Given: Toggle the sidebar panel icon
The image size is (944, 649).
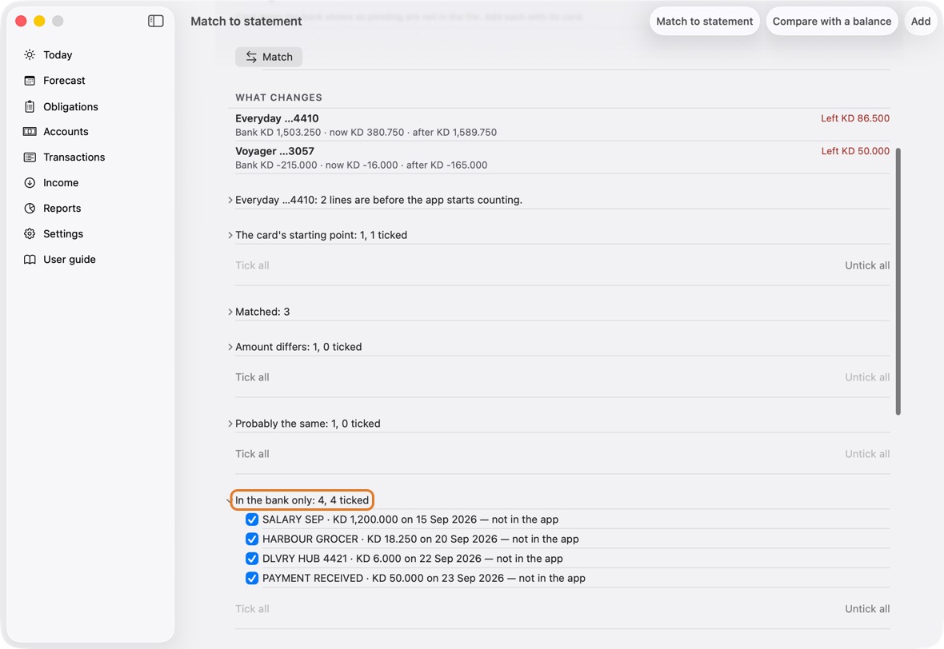Looking at the screenshot, I should pyautogui.click(x=155, y=21).
